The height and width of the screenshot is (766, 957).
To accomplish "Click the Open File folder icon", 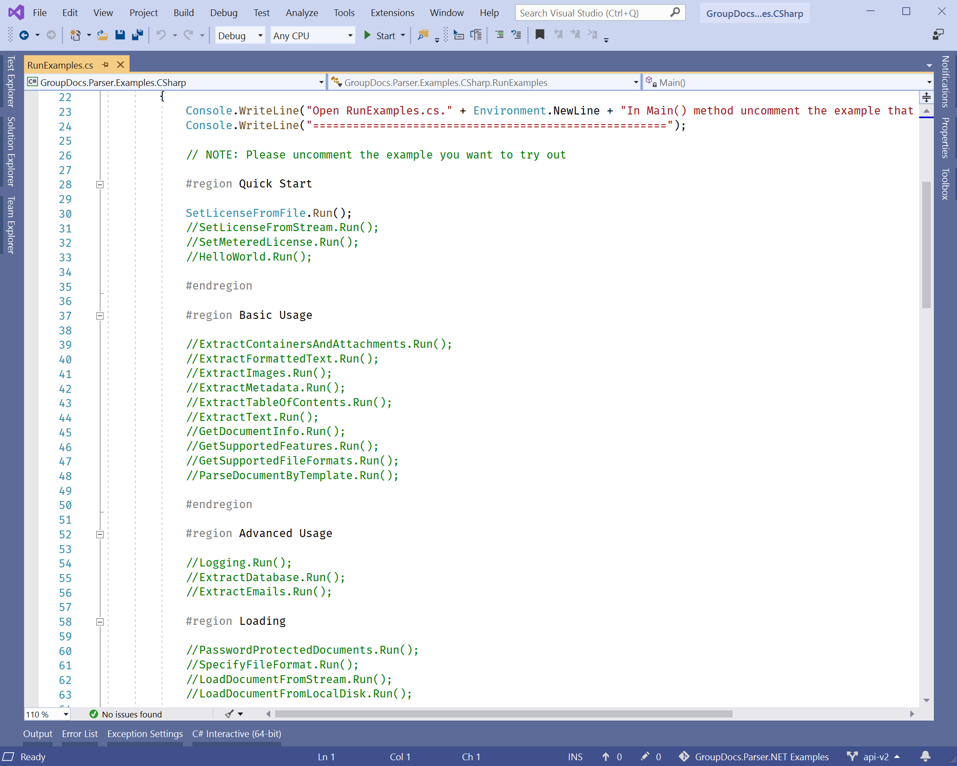I will tap(102, 35).
